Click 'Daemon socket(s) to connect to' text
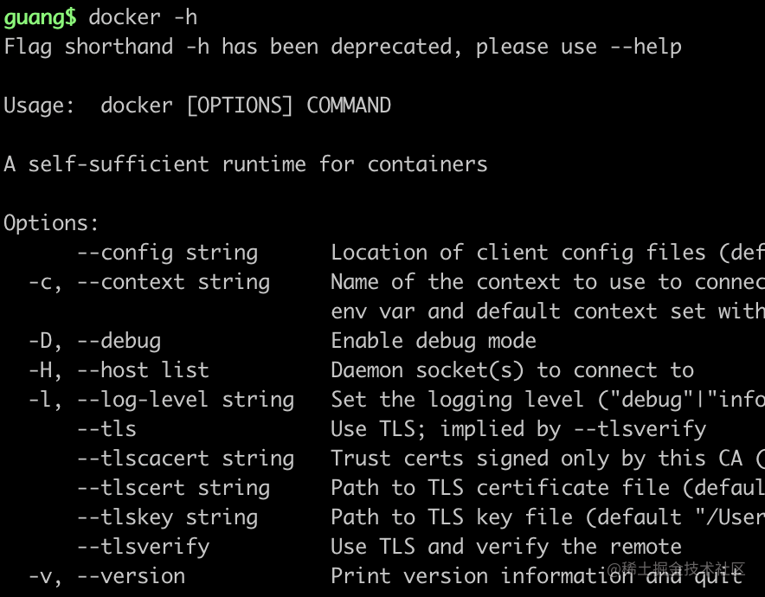This screenshot has height=597, width=765. (x=512, y=370)
